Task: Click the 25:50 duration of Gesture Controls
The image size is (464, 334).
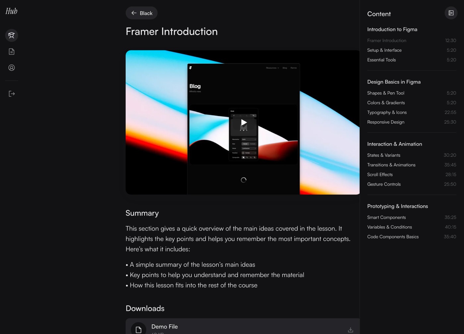Action: (x=450, y=184)
